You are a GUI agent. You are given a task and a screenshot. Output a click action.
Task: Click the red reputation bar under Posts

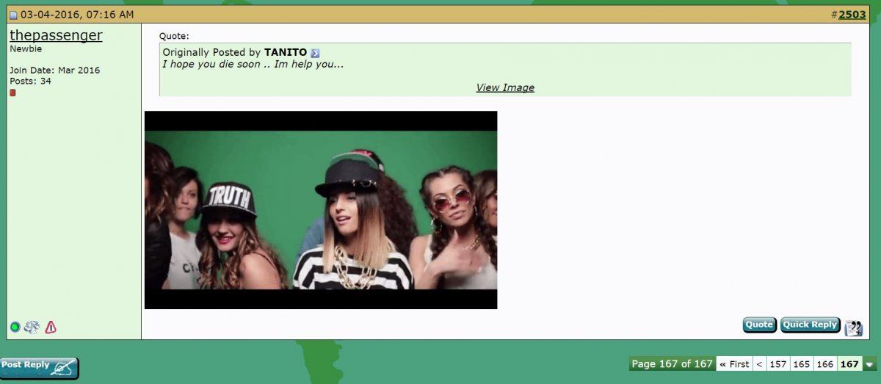coord(12,93)
